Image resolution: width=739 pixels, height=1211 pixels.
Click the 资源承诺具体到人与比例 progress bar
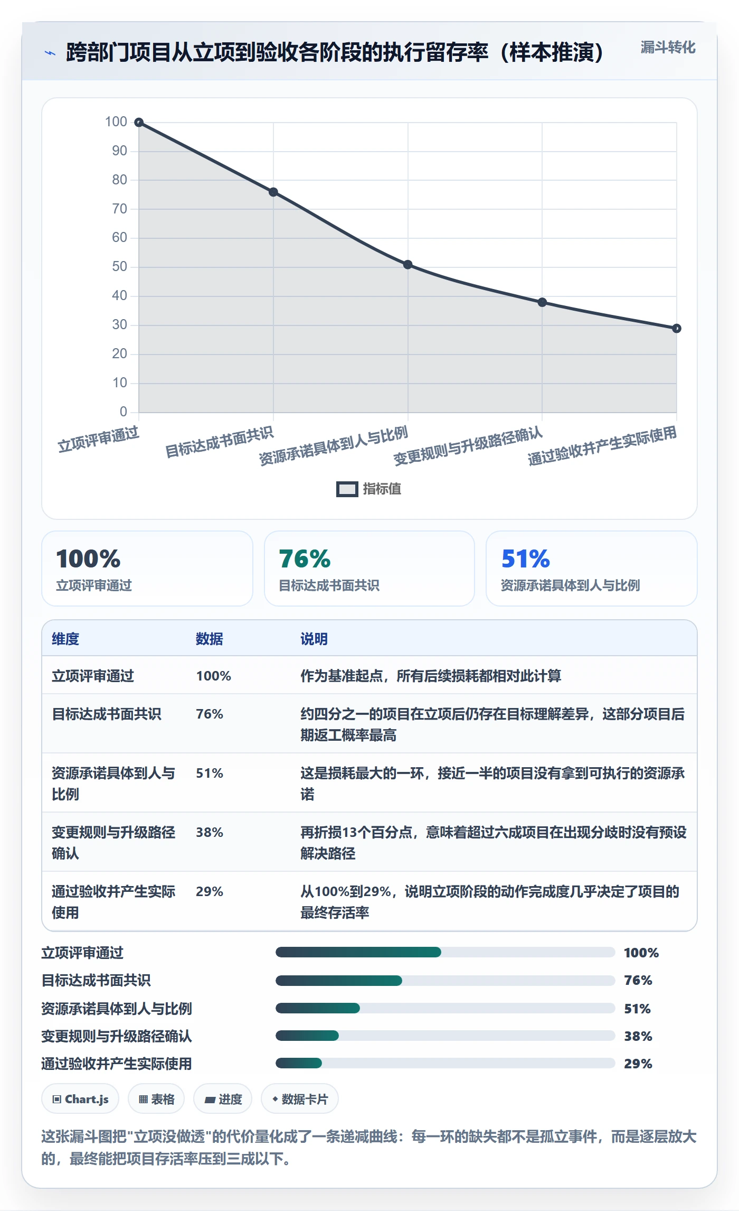click(445, 1008)
